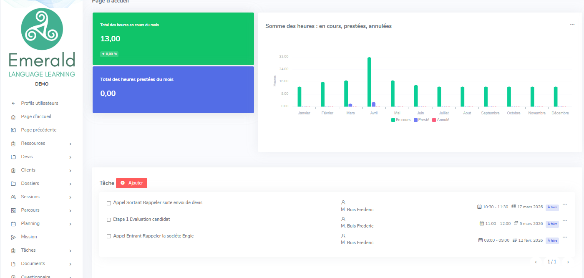Image resolution: width=584 pixels, height=278 pixels.
Task: Tick the Etape 1 Evaluation candidat checkbox
Action: pos(109,220)
